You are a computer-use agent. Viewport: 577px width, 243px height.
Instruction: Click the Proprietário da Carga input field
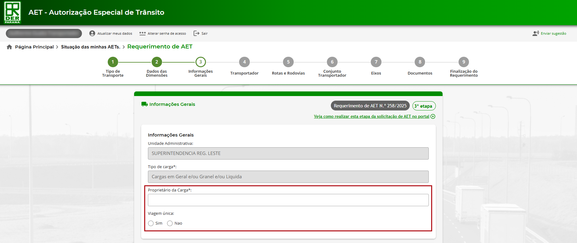(x=288, y=200)
